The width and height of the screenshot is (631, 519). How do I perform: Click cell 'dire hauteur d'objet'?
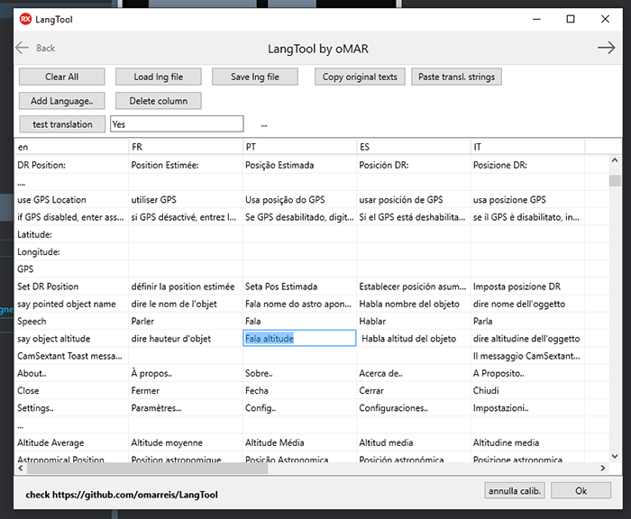pos(186,339)
